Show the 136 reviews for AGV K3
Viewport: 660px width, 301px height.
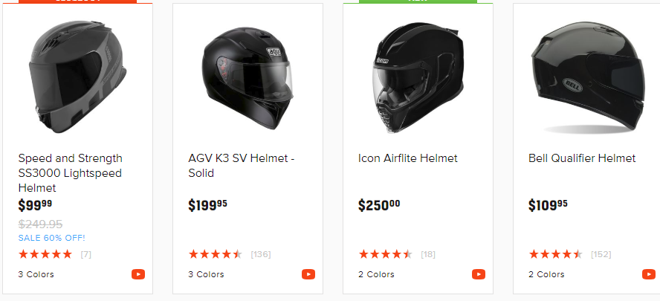(x=261, y=254)
